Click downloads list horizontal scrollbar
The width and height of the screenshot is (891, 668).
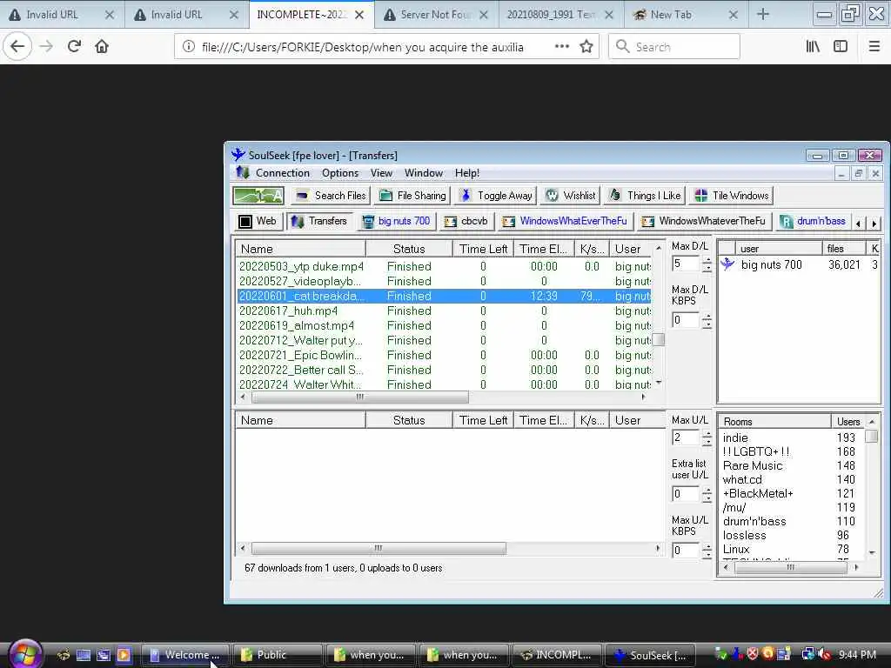(359, 397)
